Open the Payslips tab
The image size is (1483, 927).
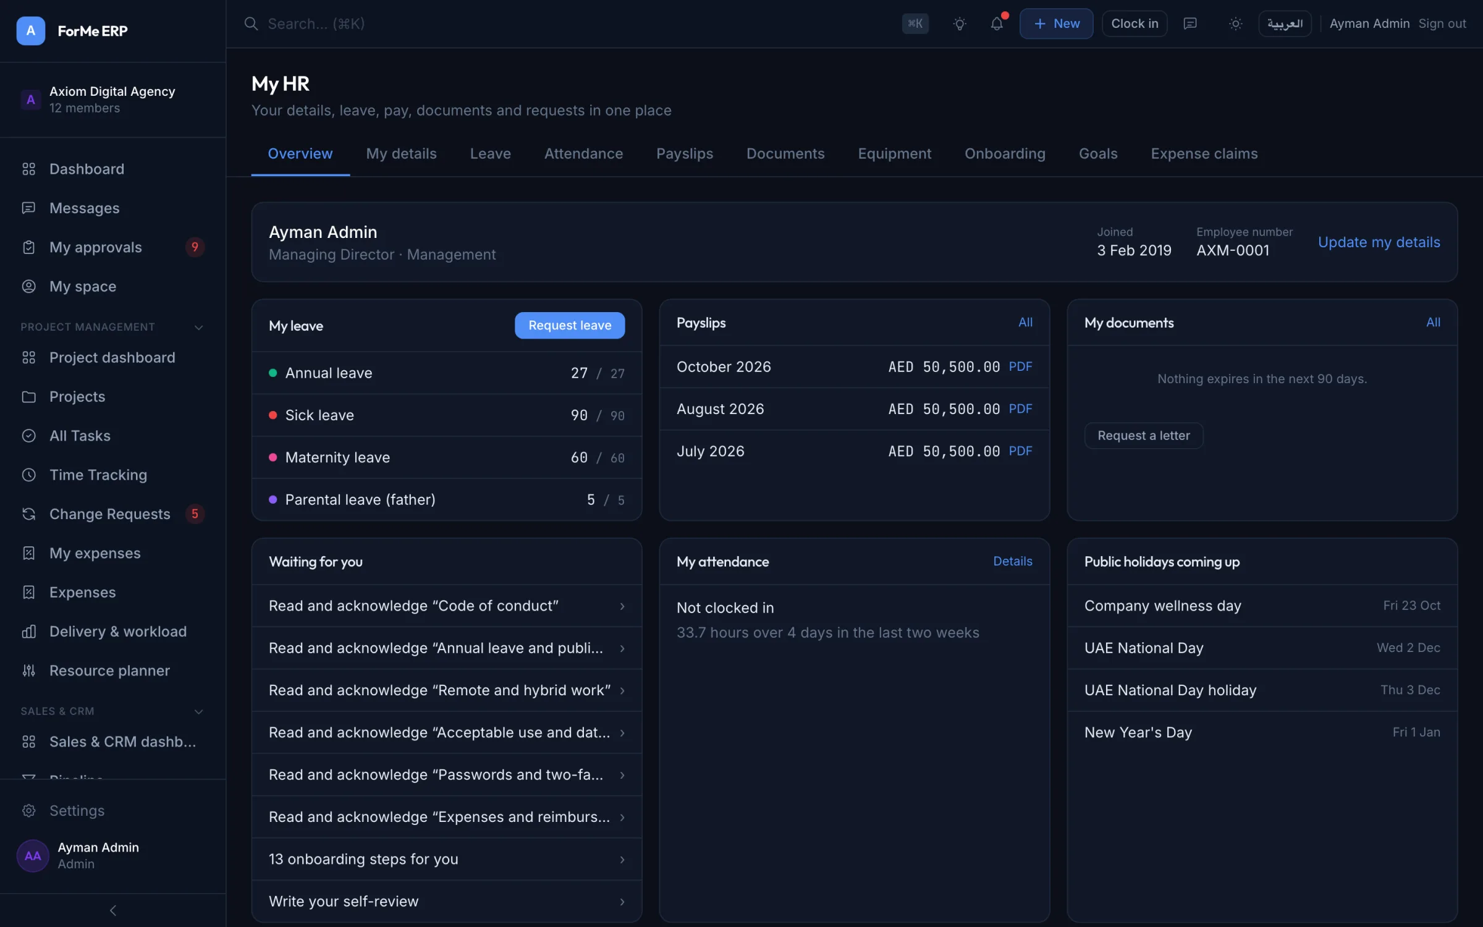click(x=685, y=153)
